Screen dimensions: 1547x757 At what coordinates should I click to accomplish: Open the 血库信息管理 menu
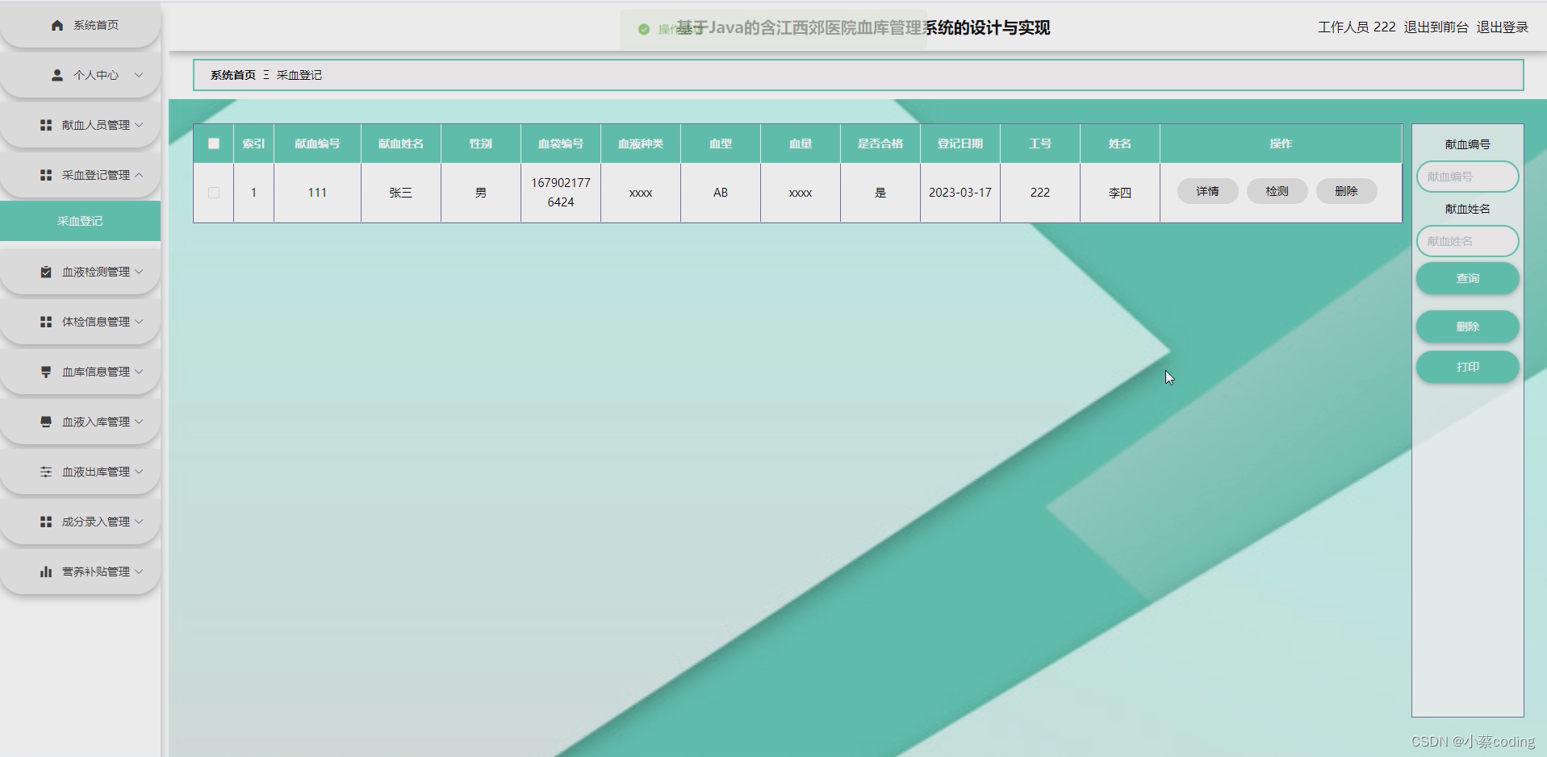(x=80, y=372)
